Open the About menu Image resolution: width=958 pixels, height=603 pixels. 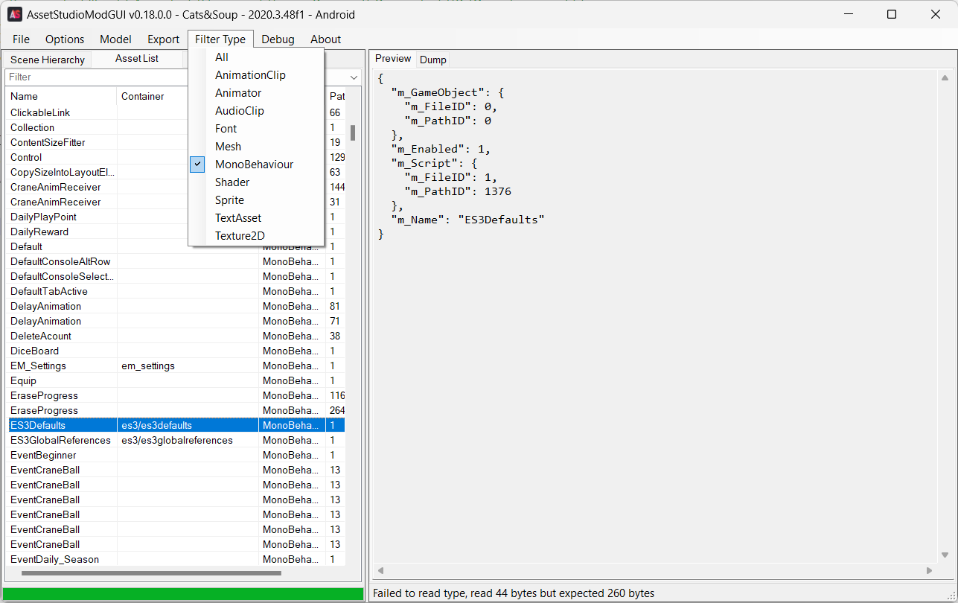(325, 39)
